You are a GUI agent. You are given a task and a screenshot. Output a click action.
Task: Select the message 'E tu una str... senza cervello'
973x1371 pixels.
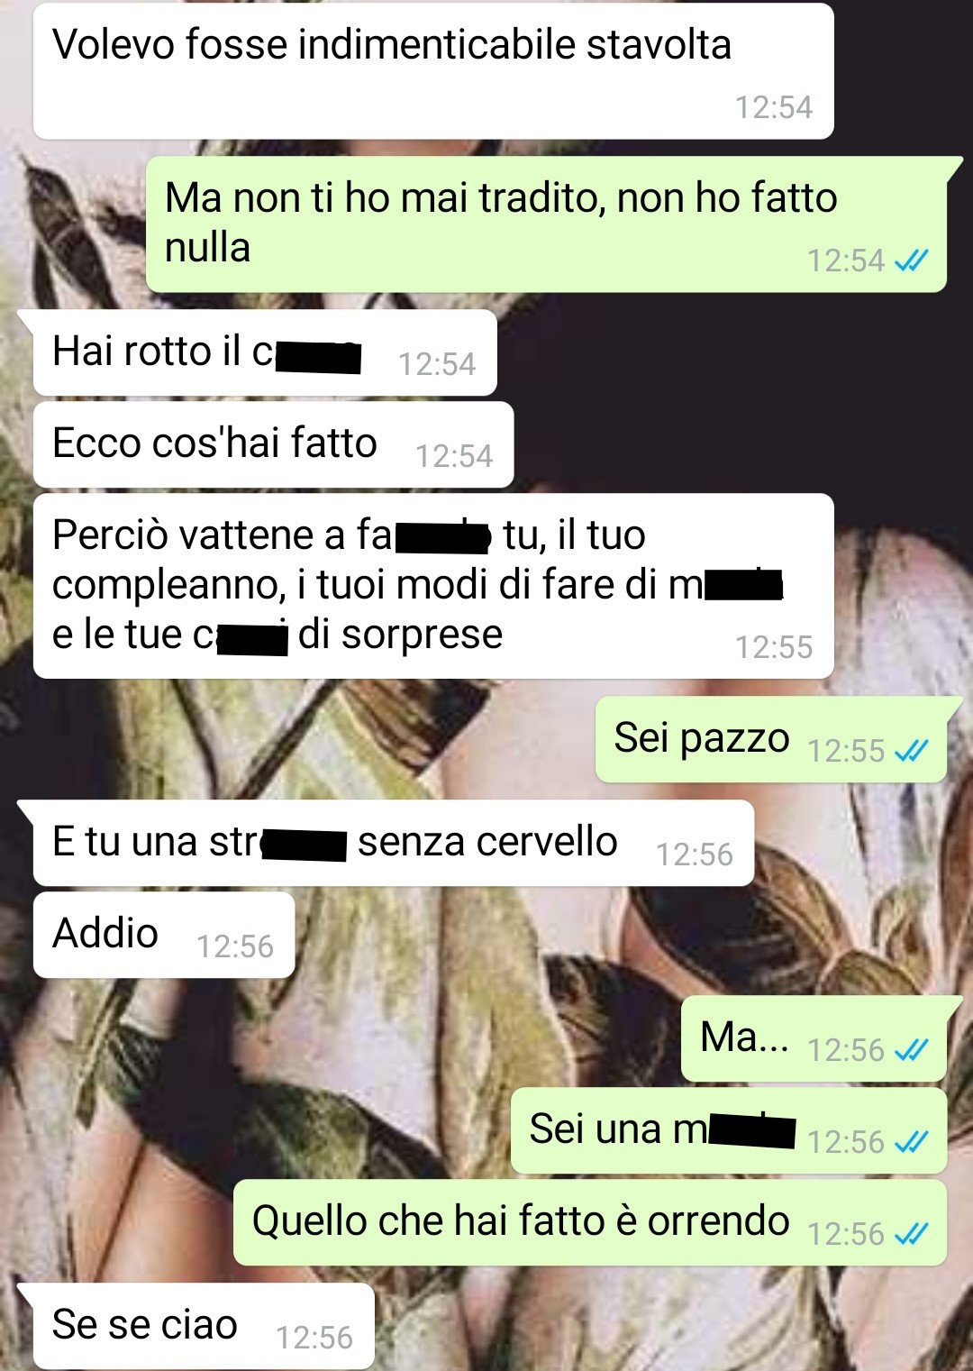[x=393, y=843]
